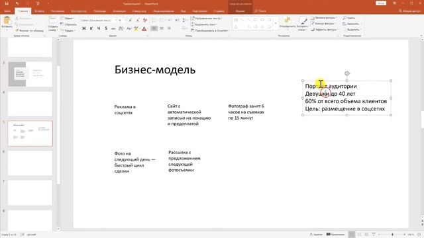Center text alignment in paragraph group

(x=162, y=28)
